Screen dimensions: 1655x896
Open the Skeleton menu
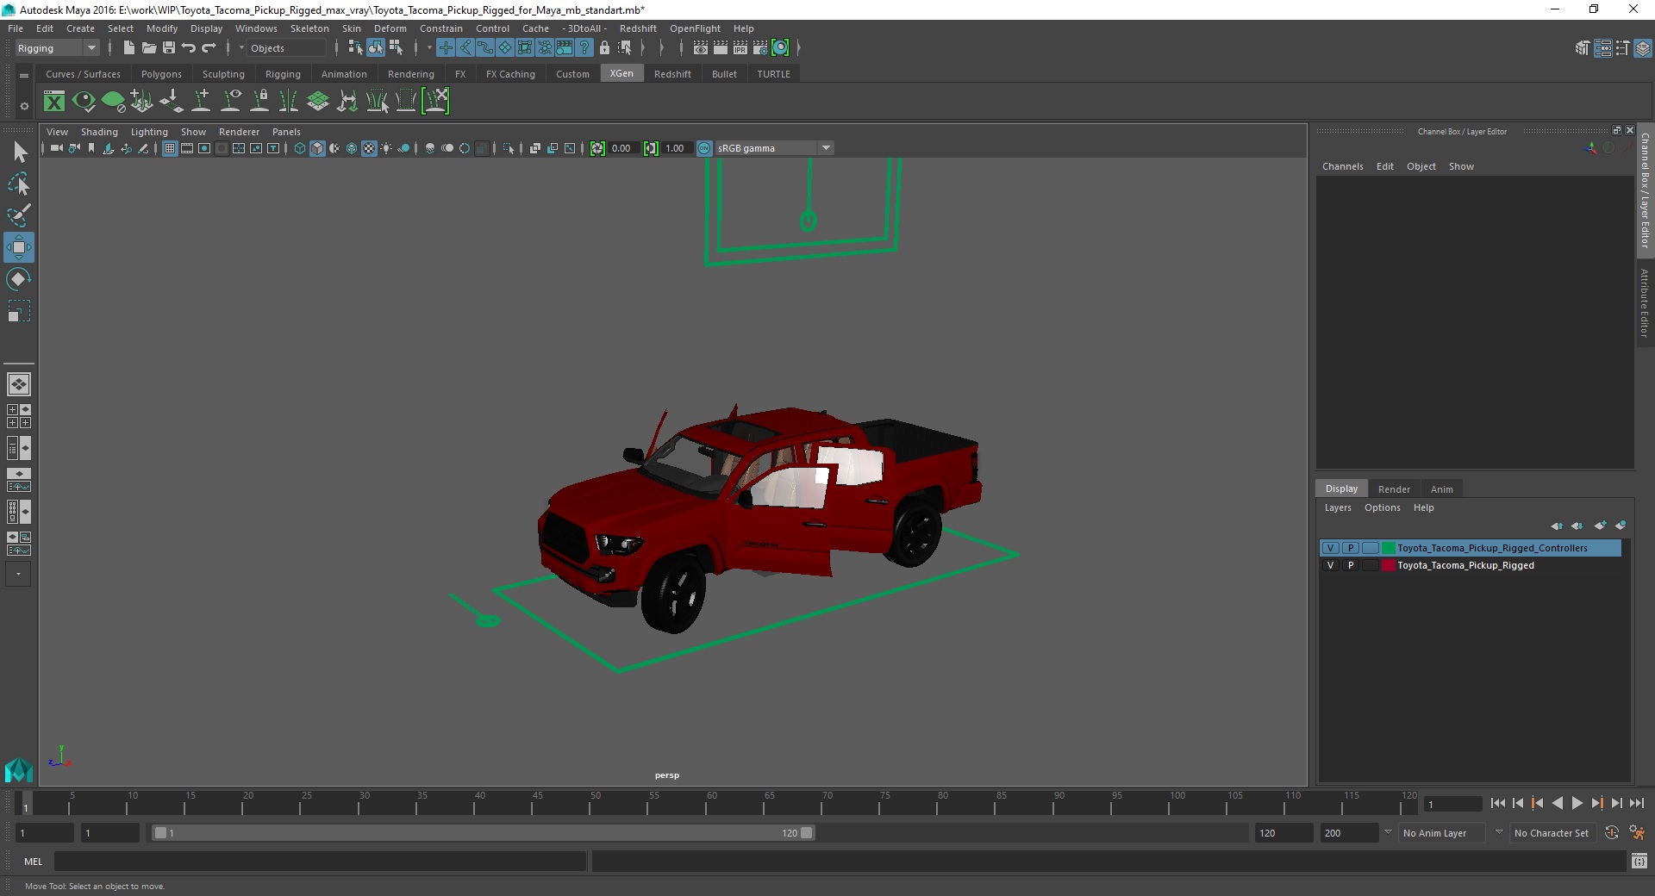point(309,28)
